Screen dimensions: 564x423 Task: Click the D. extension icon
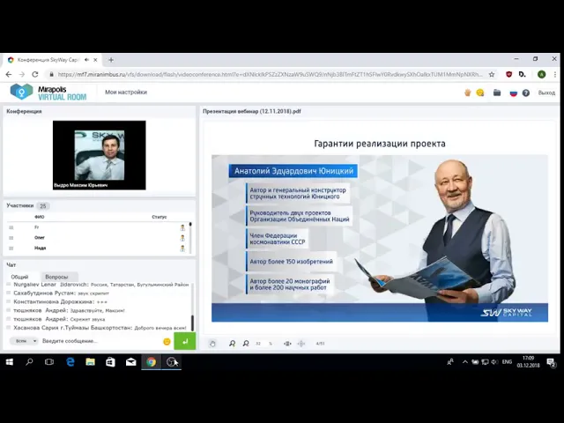[523, 74]
